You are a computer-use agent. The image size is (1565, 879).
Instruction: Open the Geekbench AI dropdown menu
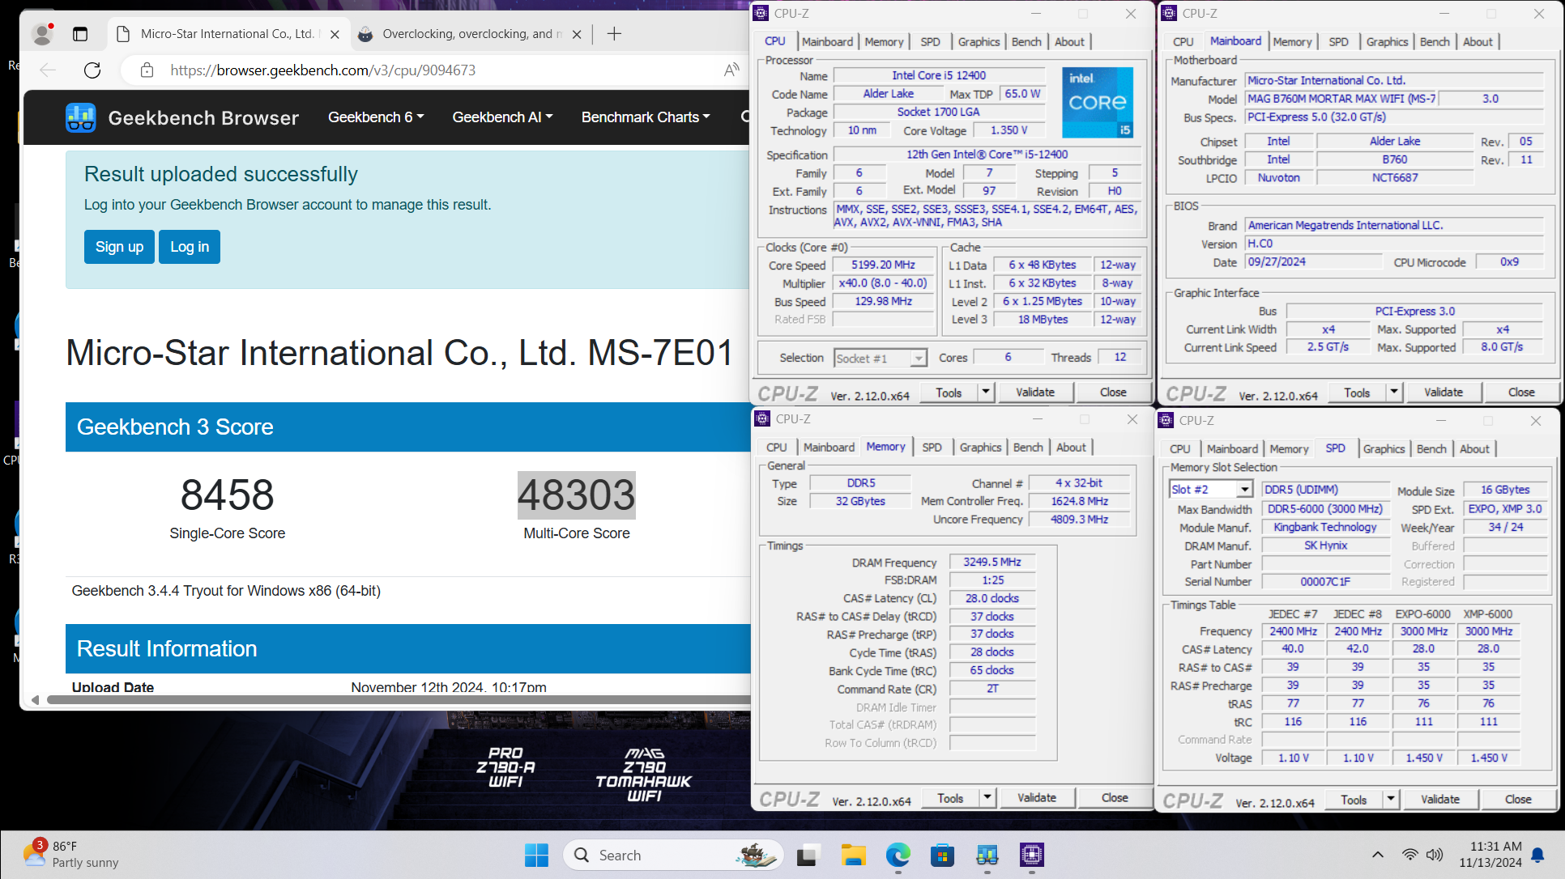pos(502,117)
